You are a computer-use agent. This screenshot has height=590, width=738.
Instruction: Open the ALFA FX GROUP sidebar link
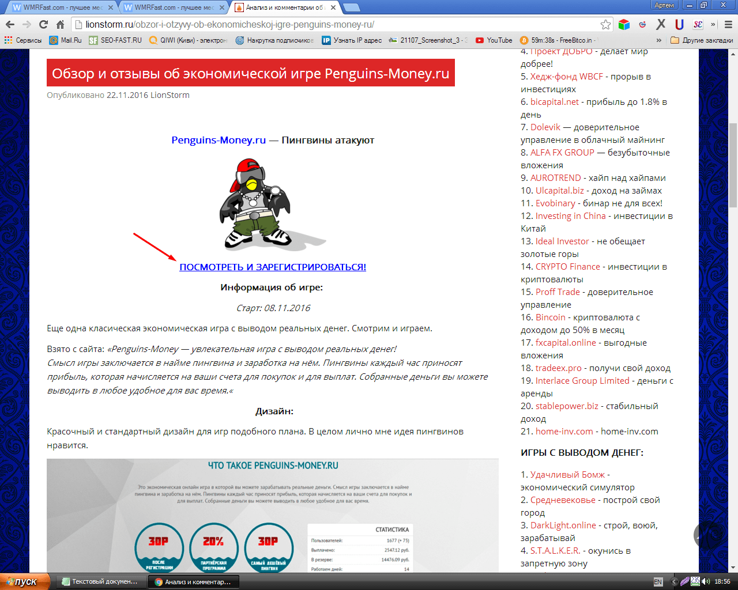pos(562,152)
